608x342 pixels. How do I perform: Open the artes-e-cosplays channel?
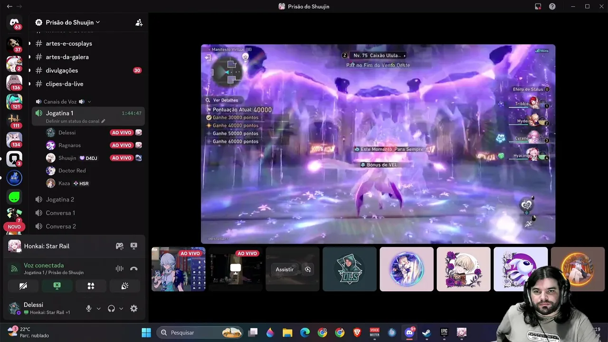click(x=69, y=43)
